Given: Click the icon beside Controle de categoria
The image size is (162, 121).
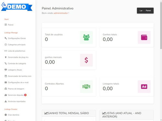Looking at the screenshot, I should 6,64.
